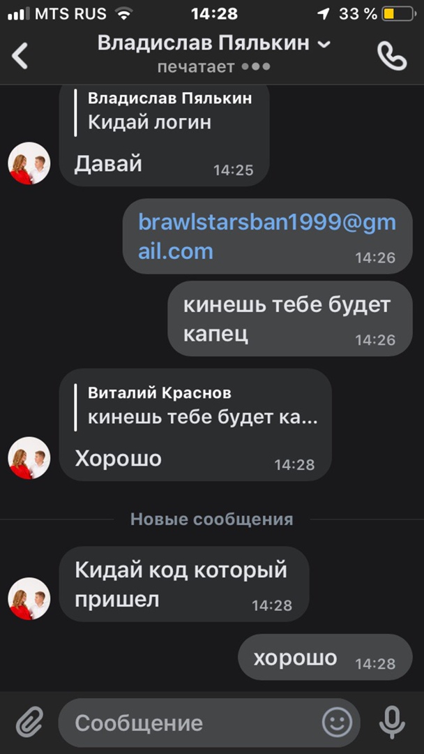Tap the outgoing хорошо message bubble

tap(325, 657)
